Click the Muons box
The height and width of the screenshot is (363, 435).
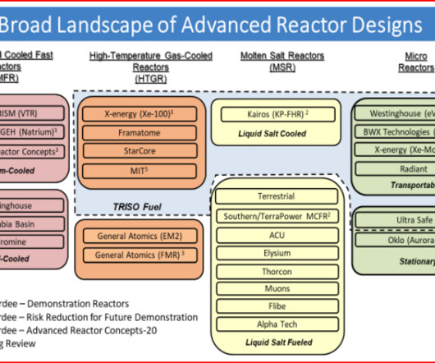277,288
